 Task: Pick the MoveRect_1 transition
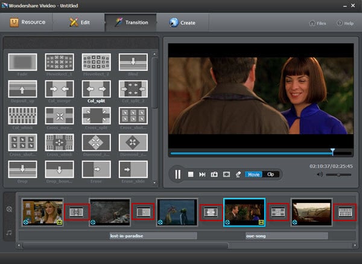(x=59, y=62)
